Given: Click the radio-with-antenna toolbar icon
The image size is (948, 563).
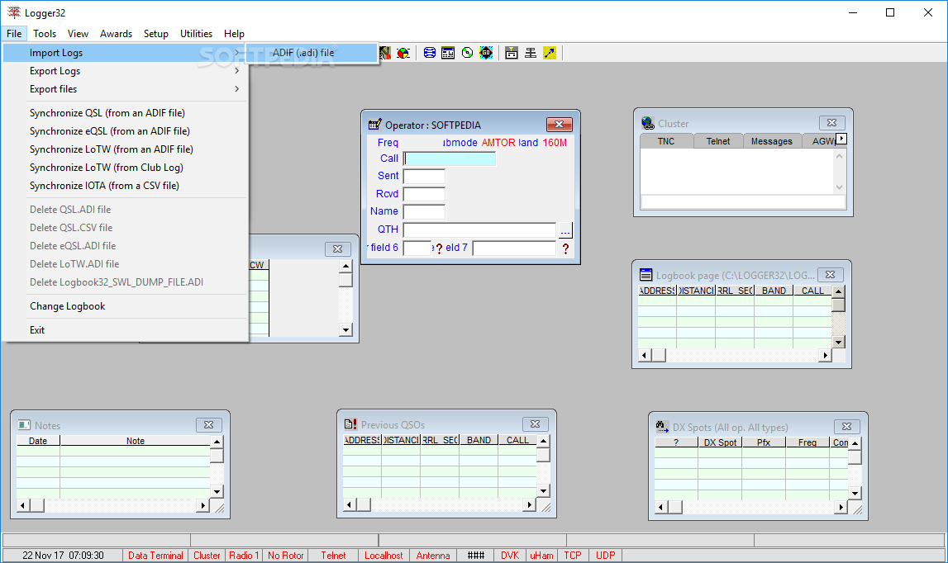Looking at the screenshot, I should (x=512, y=53).
